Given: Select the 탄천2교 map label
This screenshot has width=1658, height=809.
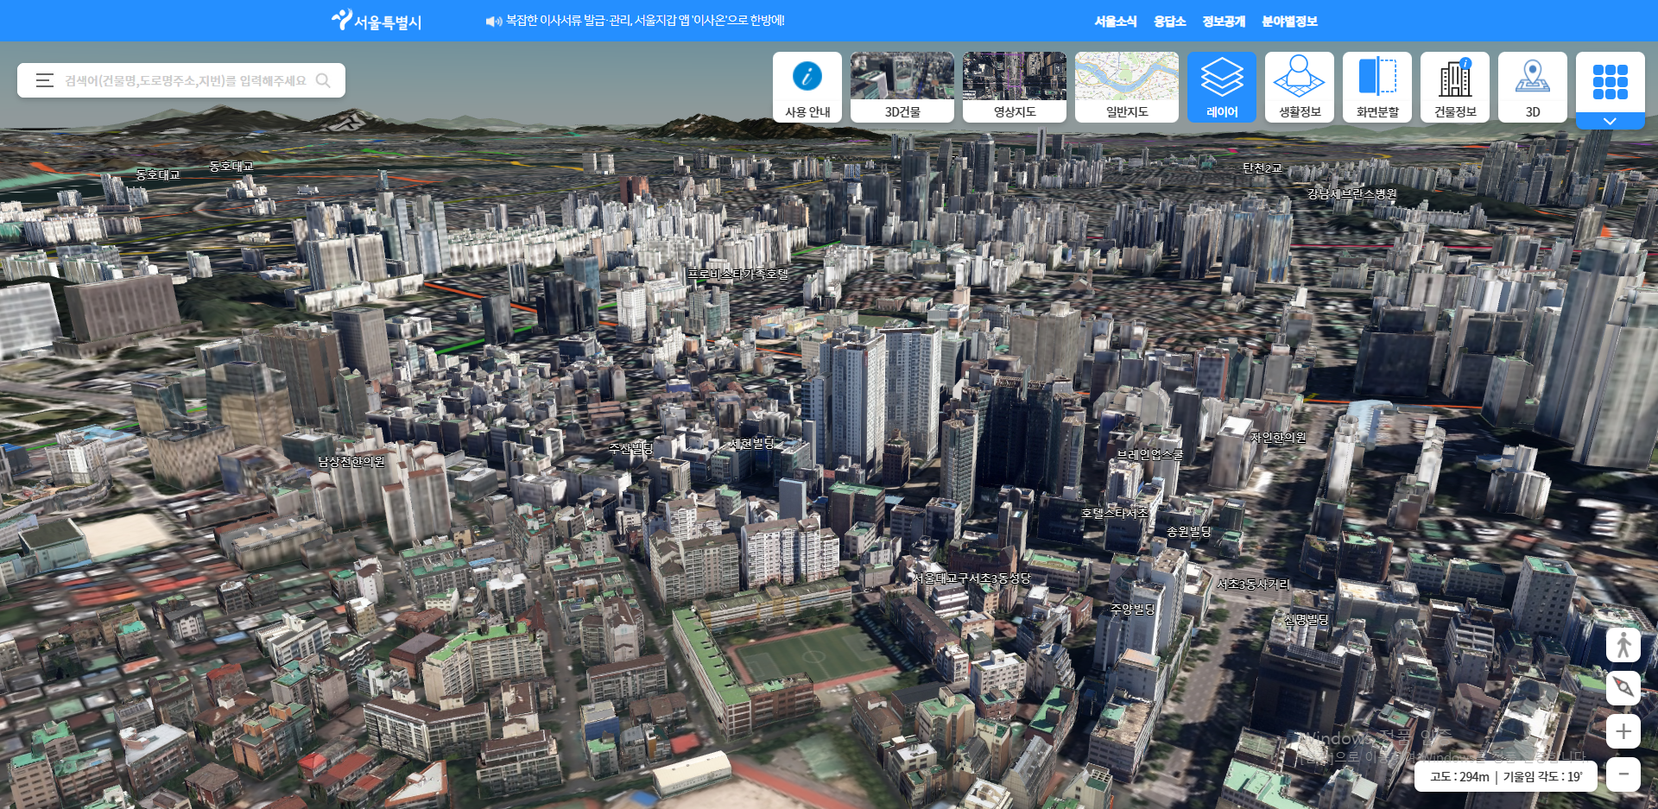Looking at the screenshot, I should click(1262, 167).
